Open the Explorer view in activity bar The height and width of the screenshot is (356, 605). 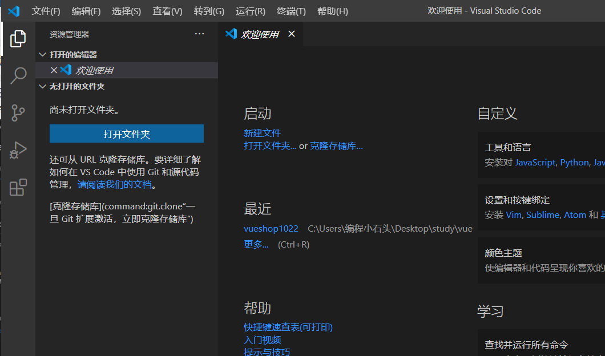(x=18, y=39)
